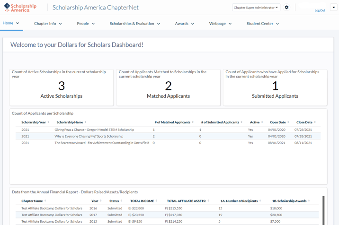
Task: Select the Home tab
Action: (x=11, y=23)
